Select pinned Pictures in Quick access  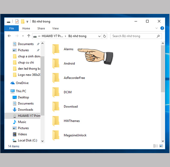pyautogui.click(x=23, y=50)
